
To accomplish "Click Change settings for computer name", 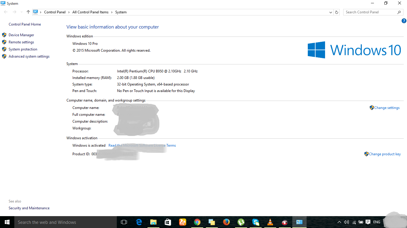I will click(x=387, y=107).
